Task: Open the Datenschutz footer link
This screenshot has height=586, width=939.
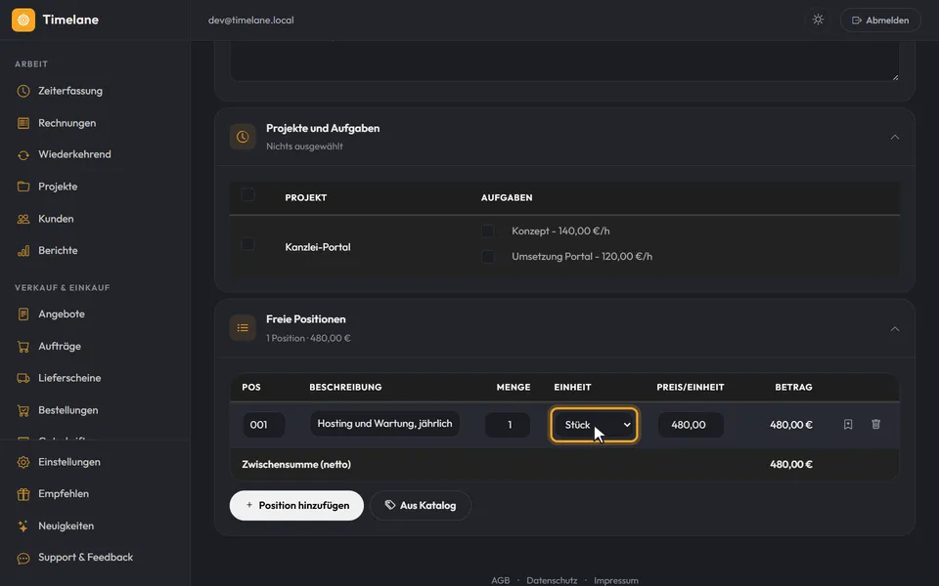Action: coord(552,580)
